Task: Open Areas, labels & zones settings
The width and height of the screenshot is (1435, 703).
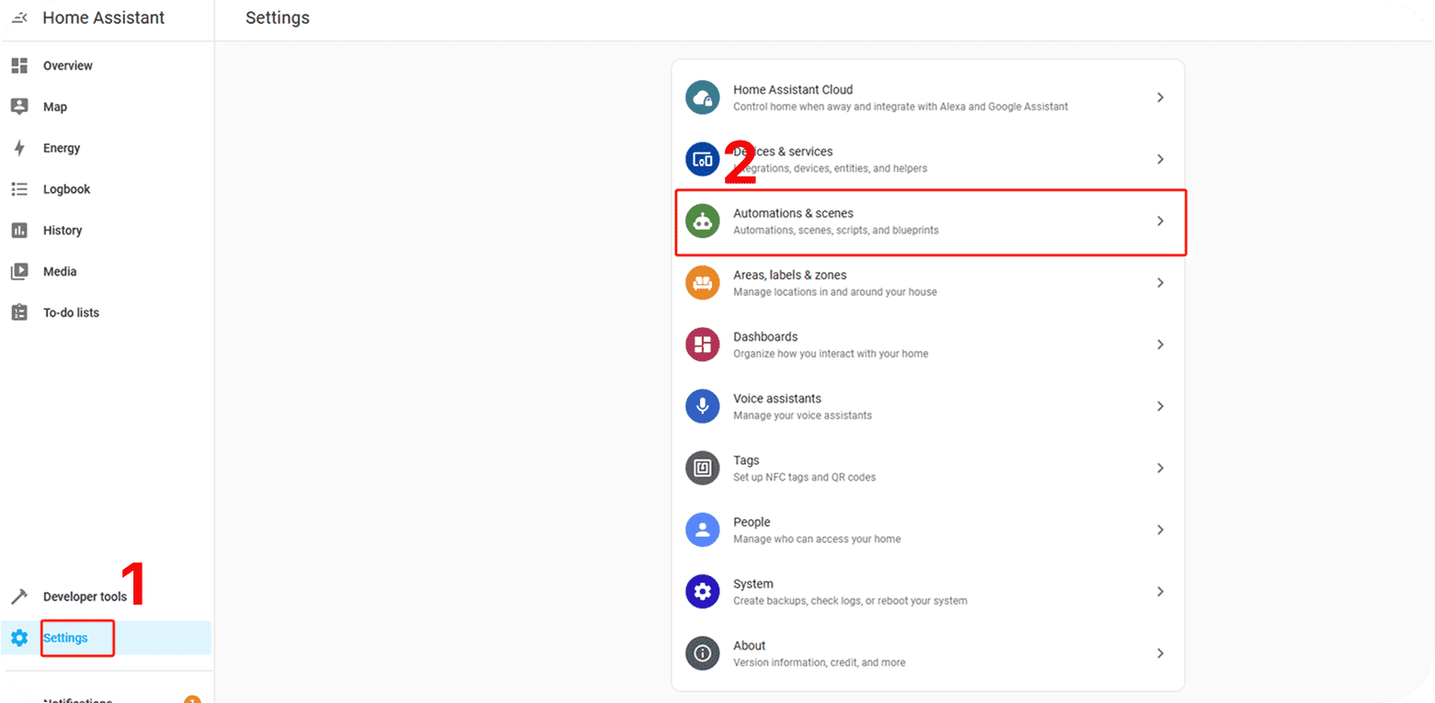Action: (x=929, y=283)
